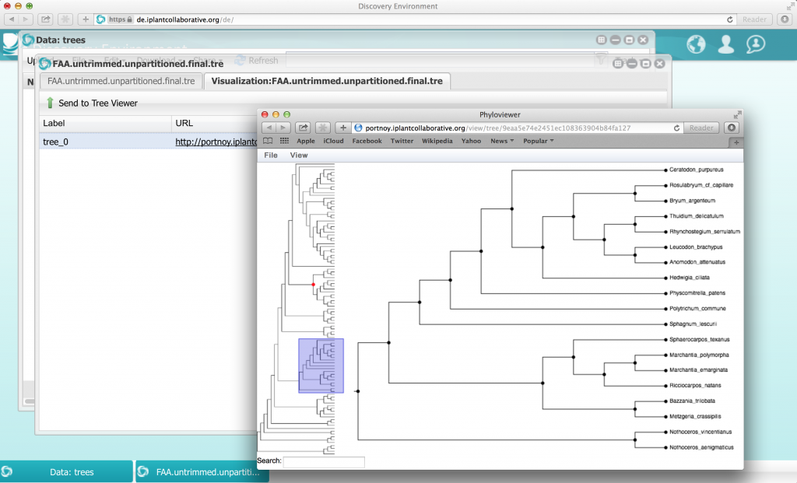Image resolution: width=797 pixels, height=483 pixels.
Task: Open downloads icon in Phyloviewer toolbar
Action: 732,128
